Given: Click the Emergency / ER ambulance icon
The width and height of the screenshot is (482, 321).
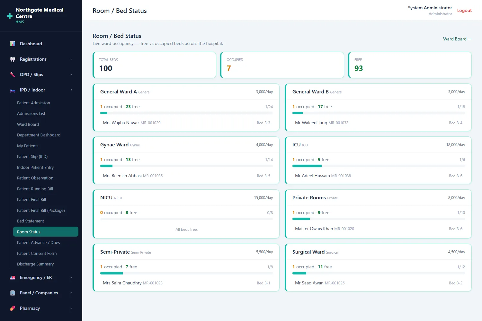Looking at the screenshot, I should point(13,277).
